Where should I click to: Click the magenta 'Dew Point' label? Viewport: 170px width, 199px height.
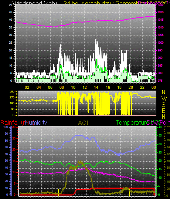click(x=158, y=123)
